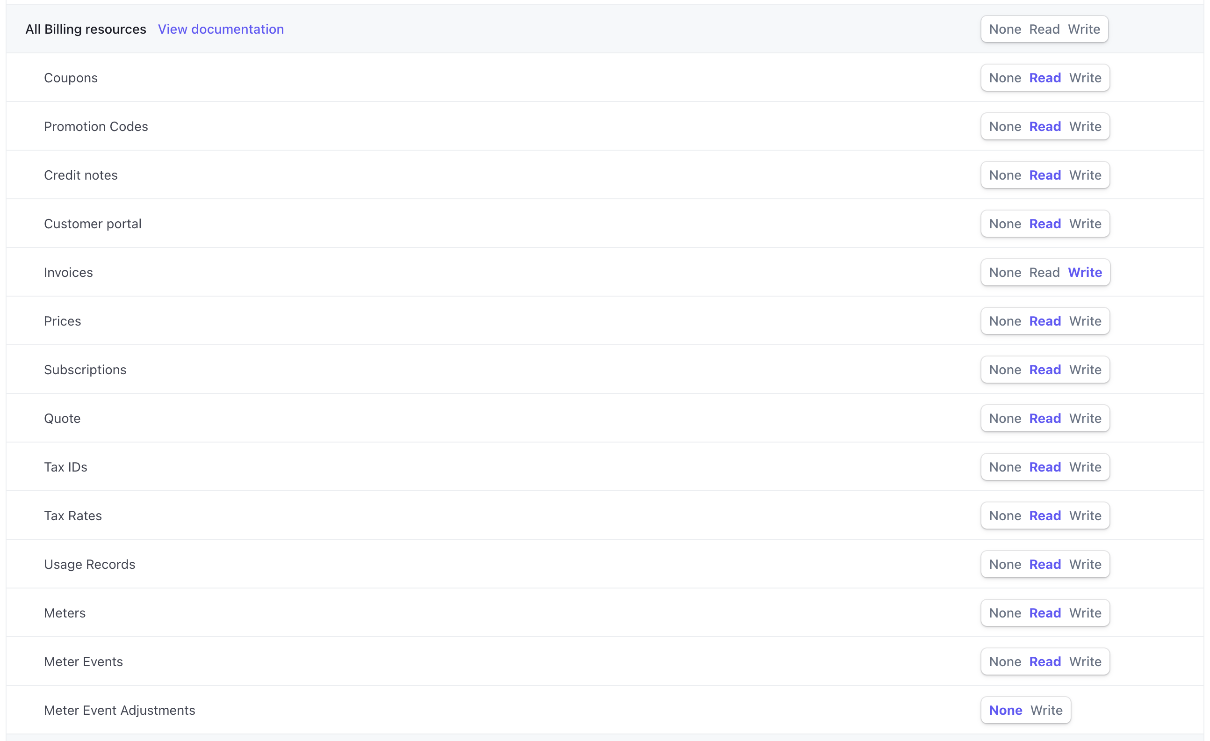Change Tax IDs access to None
Screen dimensions: 1210x741
click(x=1005, y=467)
